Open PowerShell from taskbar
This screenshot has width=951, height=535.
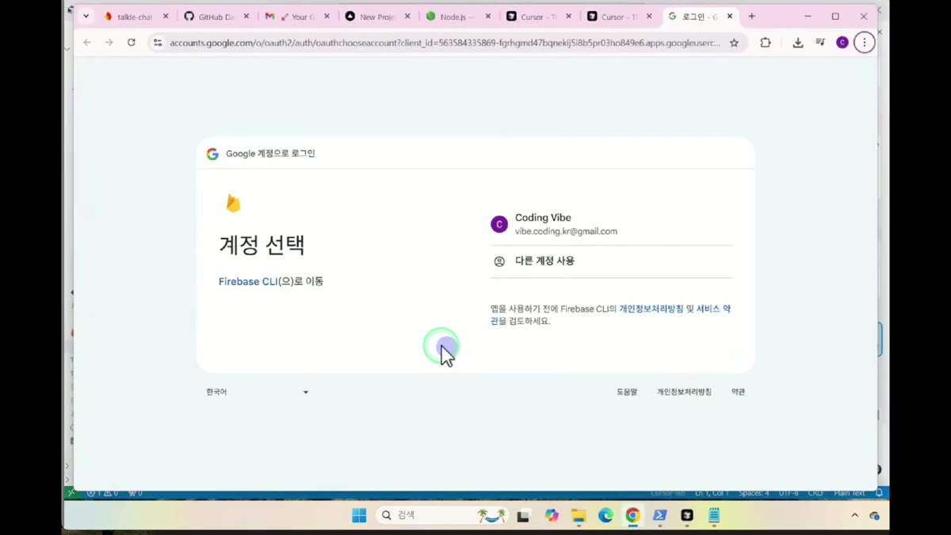point(660,516)
